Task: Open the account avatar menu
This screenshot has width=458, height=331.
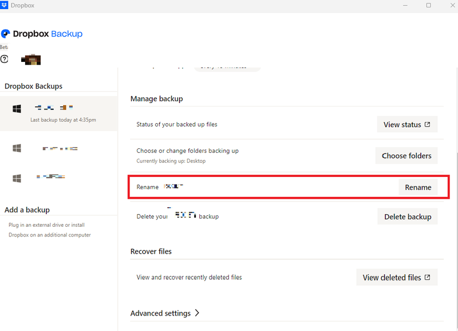Action: point(30,59)
